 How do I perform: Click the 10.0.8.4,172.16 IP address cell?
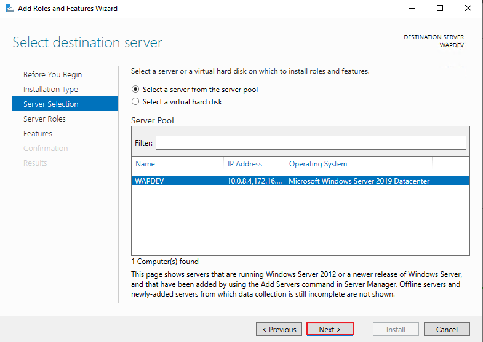(255, 181)
